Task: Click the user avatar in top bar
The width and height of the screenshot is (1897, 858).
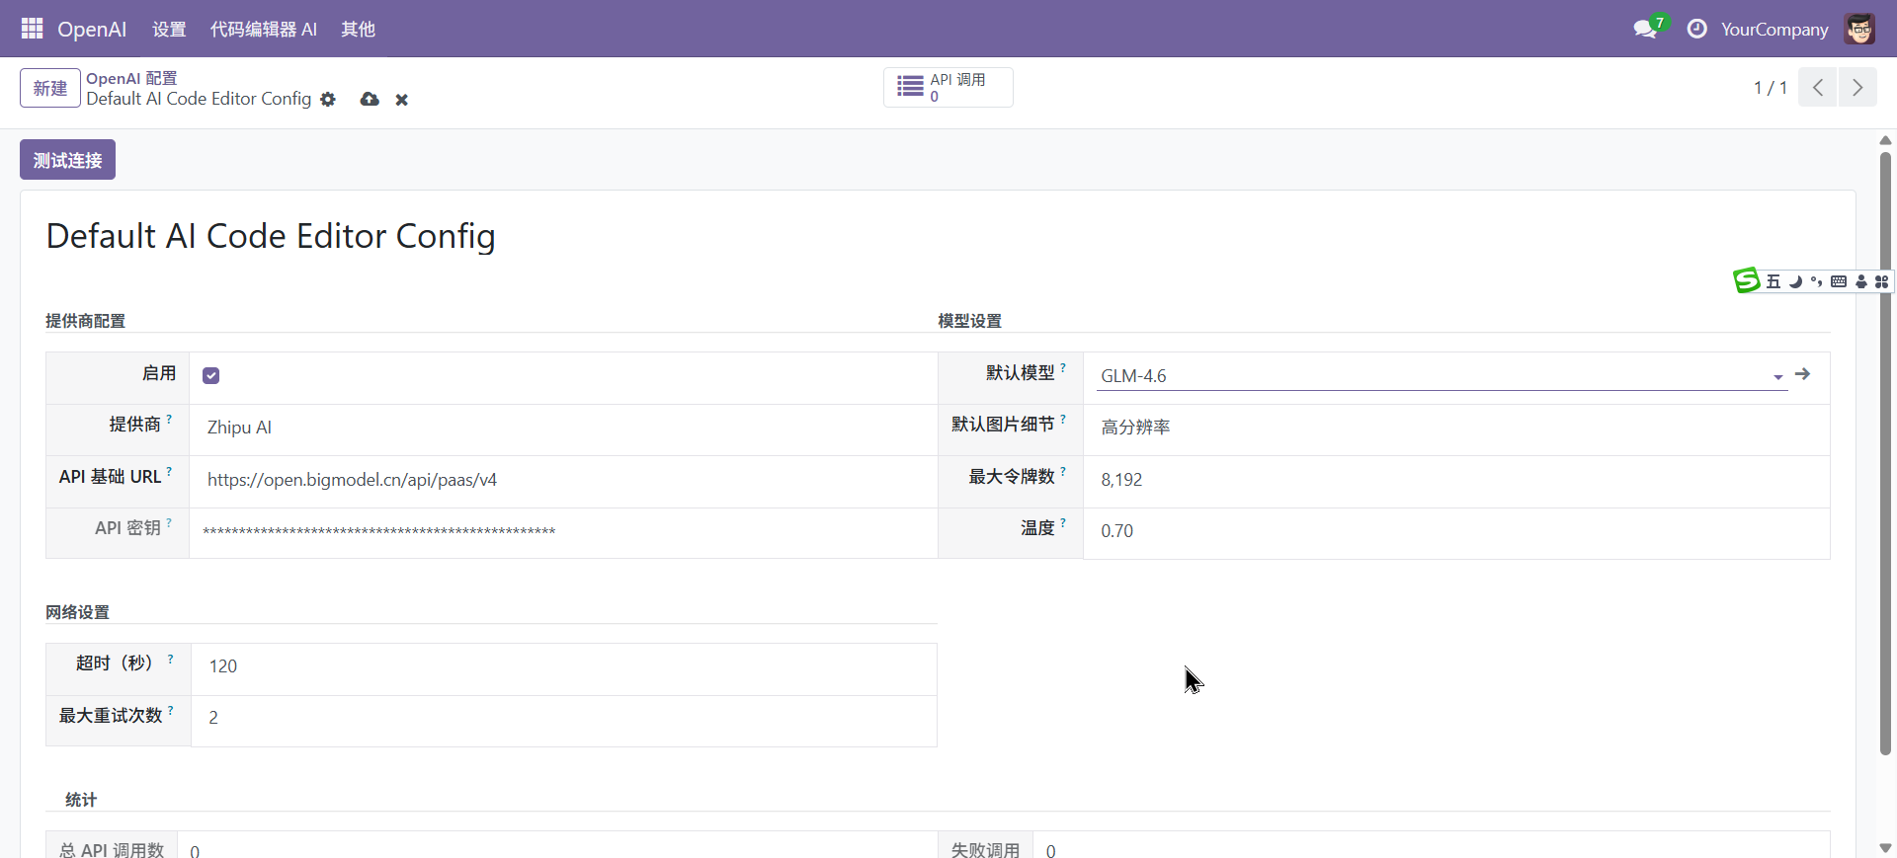Action: click(1859, 30)
